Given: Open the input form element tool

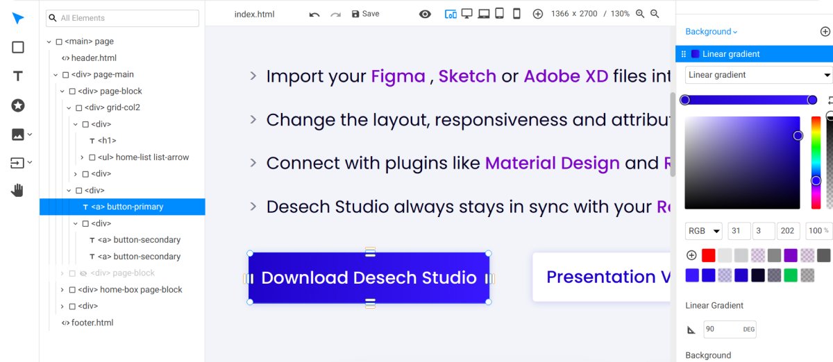Looking at the screenshot, I should [18, 163].
